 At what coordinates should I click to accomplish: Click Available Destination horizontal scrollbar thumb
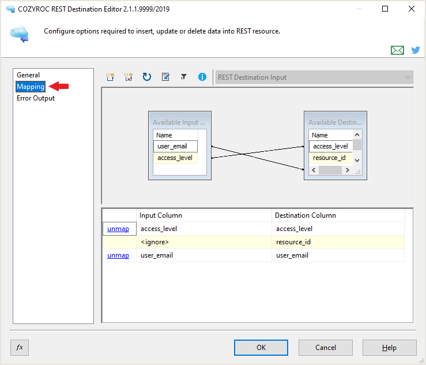pyautogui.click(x=330, y=170)
